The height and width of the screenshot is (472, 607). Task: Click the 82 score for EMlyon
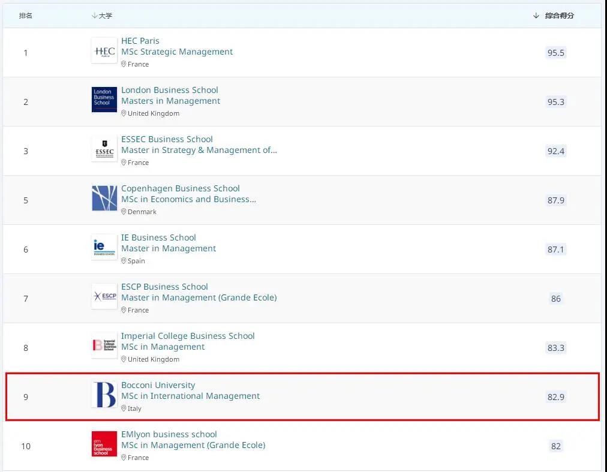point(555,446)
